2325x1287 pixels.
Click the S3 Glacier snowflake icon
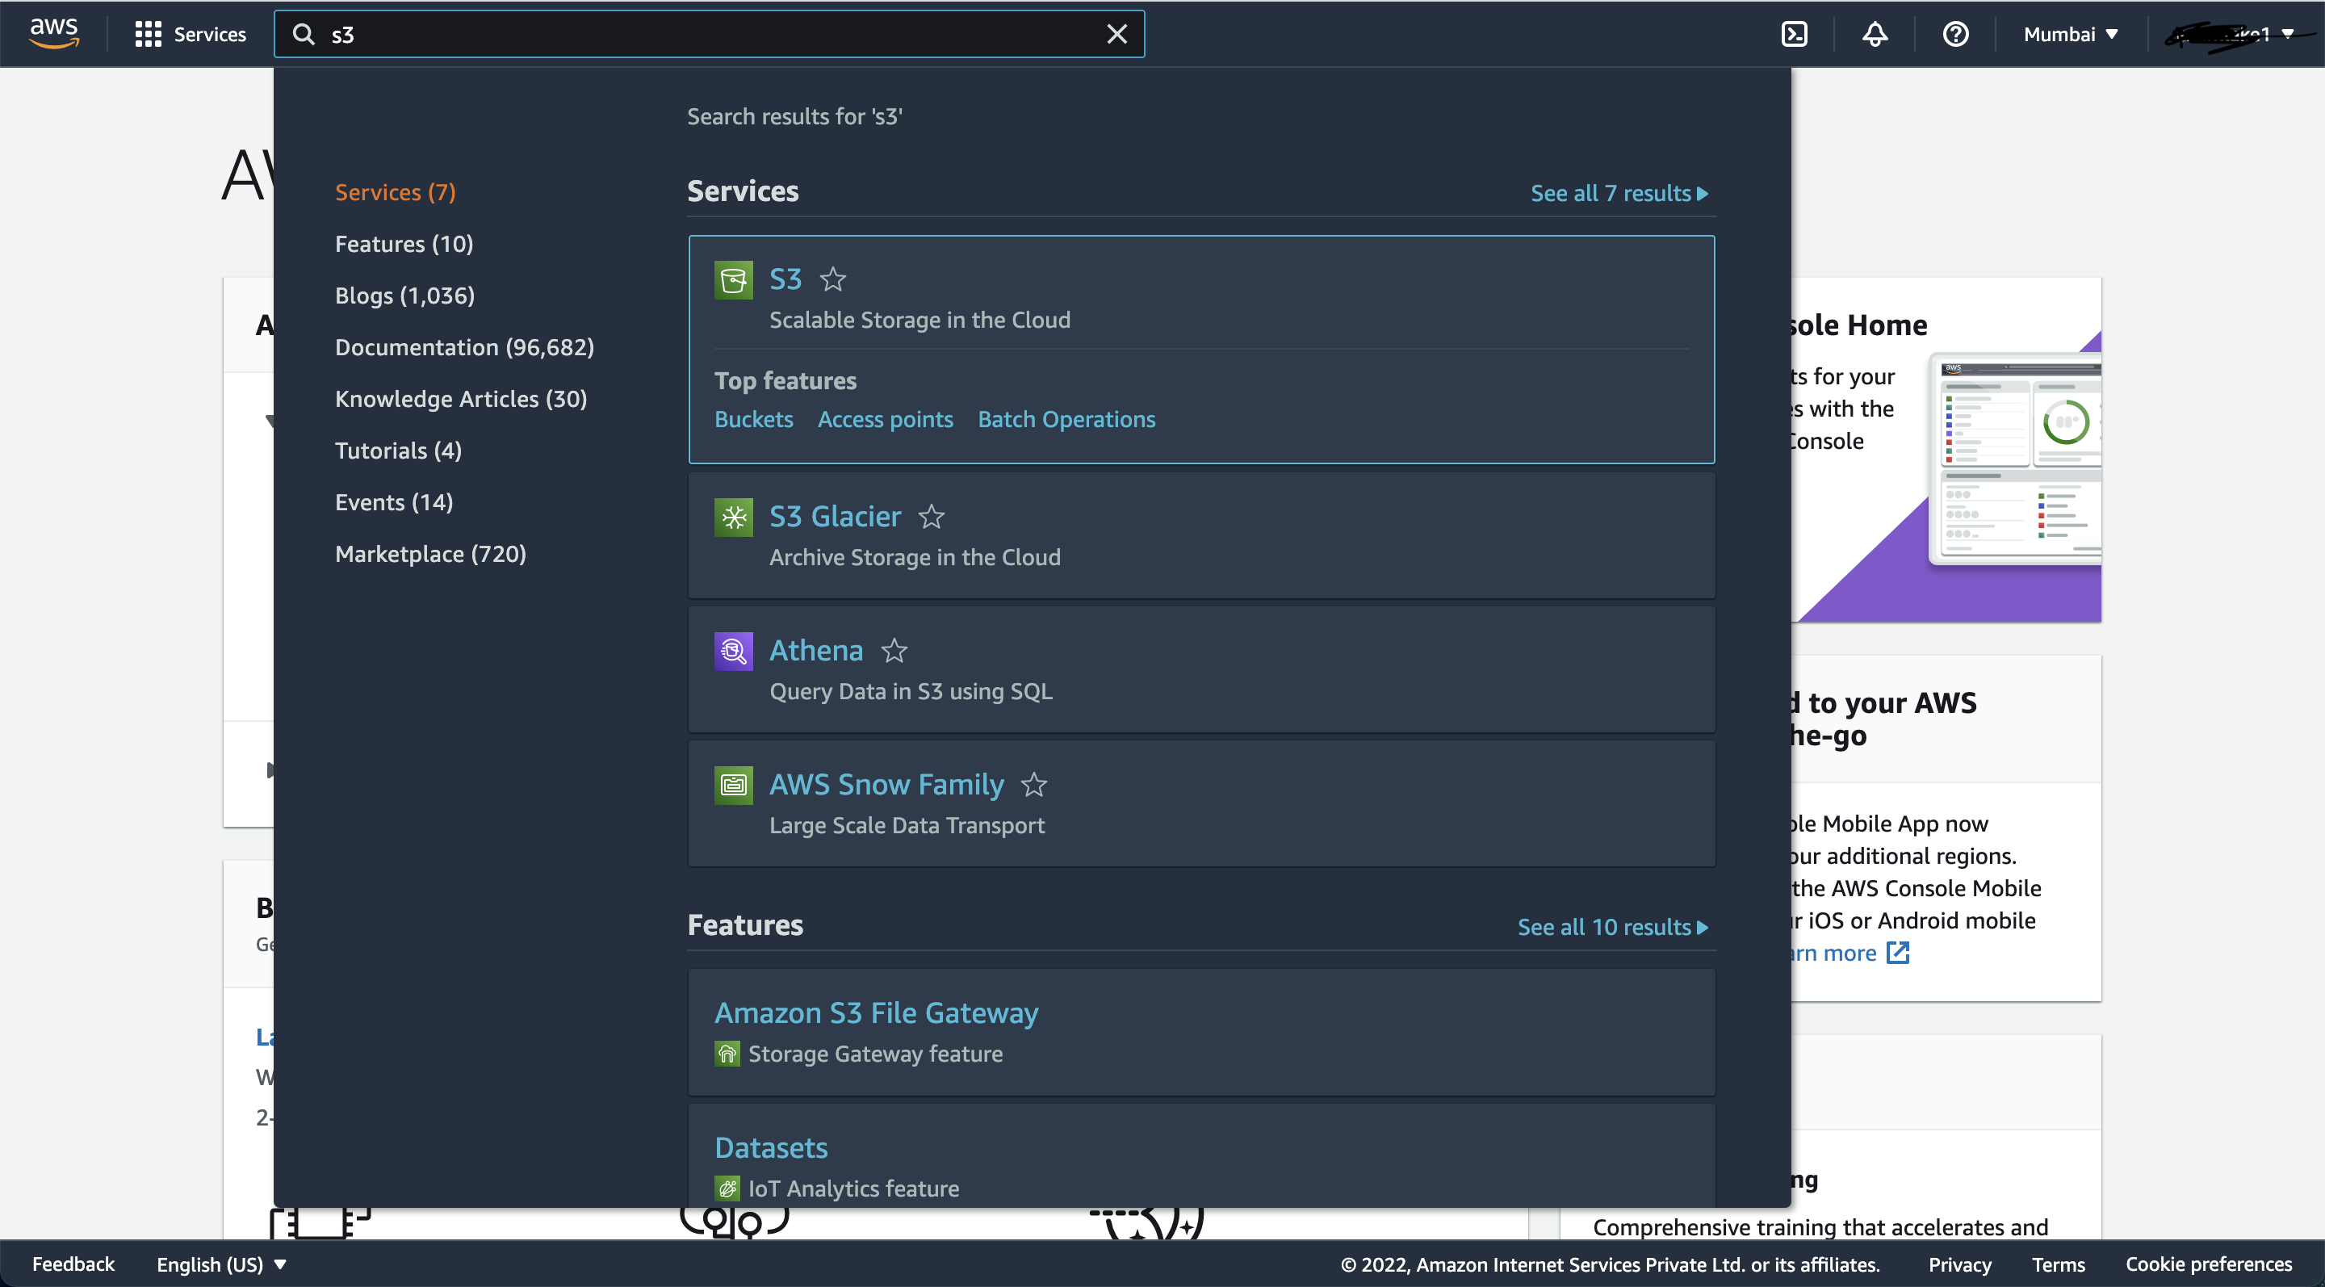pos(734,518)
